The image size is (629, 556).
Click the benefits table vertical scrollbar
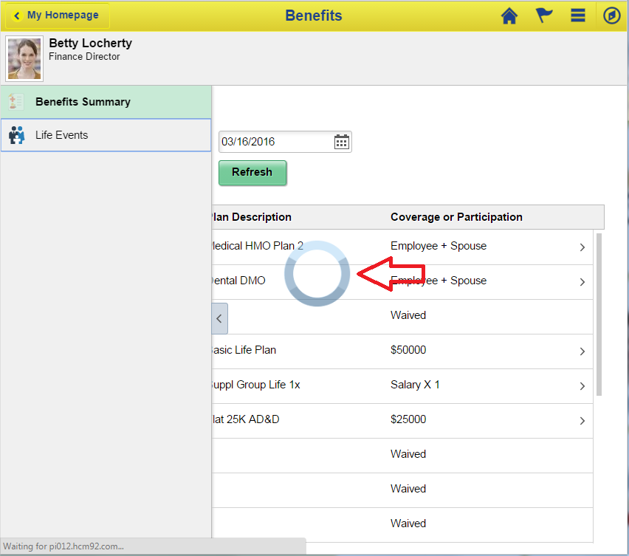[599, 315]
